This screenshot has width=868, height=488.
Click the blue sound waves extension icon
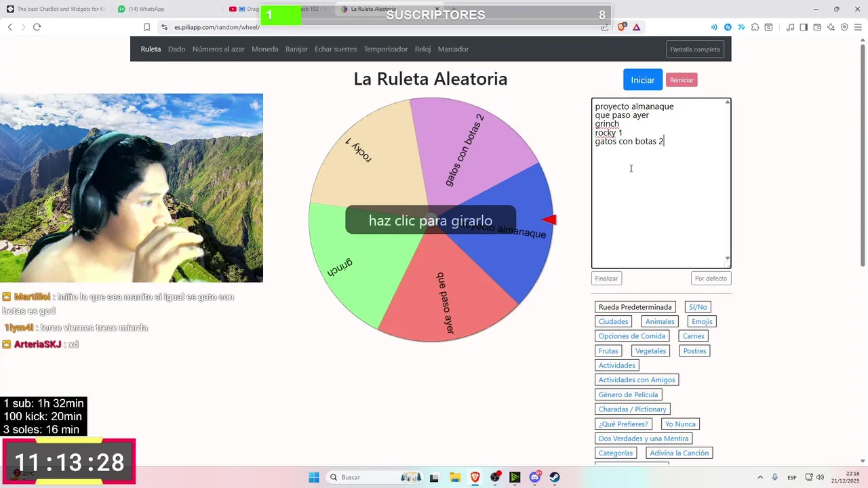pyautogui.click(x=714, y=27)
